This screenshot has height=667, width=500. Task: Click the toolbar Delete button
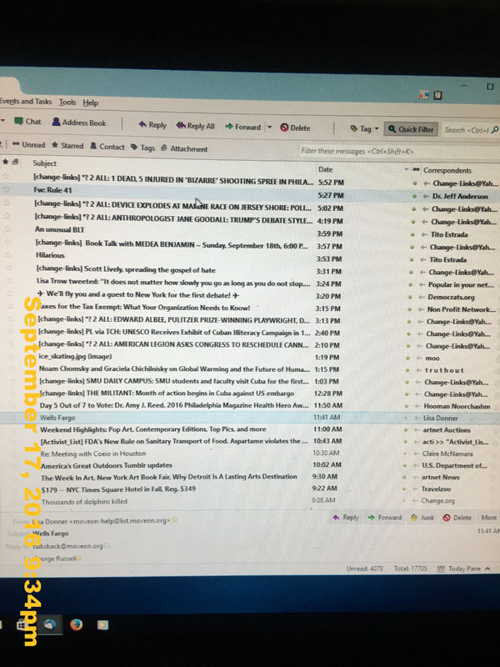coord(295,128)
